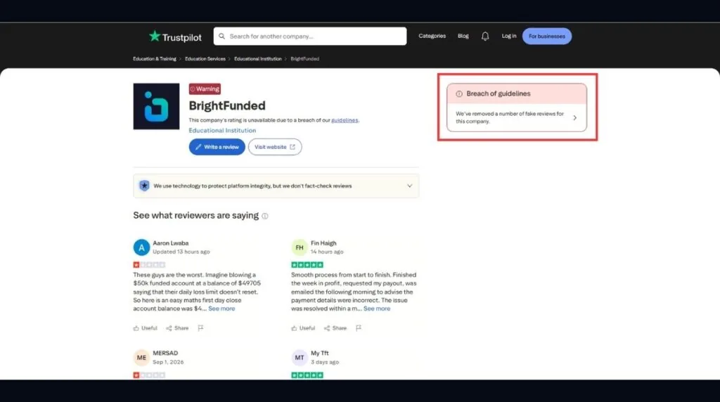Click 'We've removed a number of fake reviews' text
Viewport: 720px width, 402px height.
510,117
